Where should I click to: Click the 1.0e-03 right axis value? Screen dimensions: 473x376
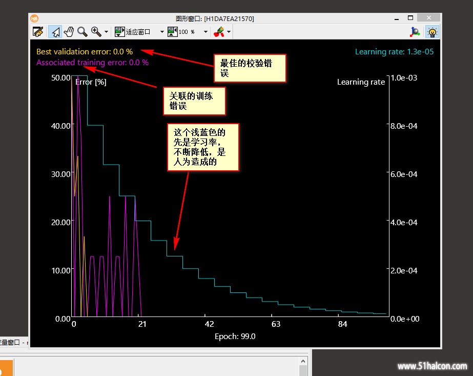tap(404, 77)
